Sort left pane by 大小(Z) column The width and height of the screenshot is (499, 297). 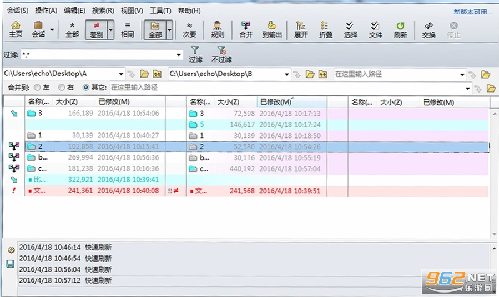tap(73, 101)
